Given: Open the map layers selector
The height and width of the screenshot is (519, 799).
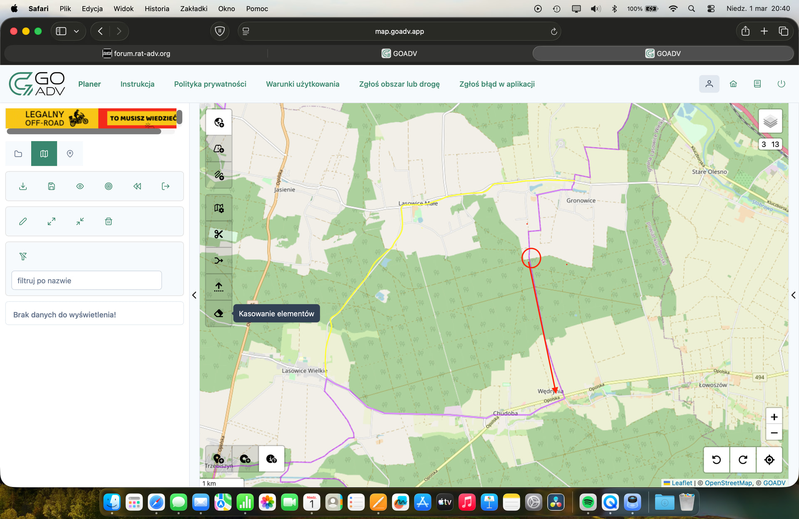Looking at the screenshot, I should 770,122.
